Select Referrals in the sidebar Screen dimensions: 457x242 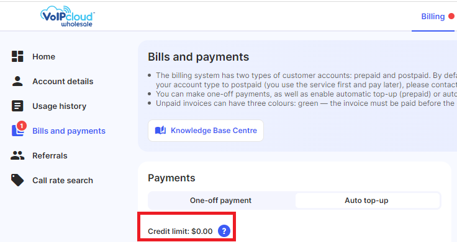pyautogui.click(x=50, y=156)
